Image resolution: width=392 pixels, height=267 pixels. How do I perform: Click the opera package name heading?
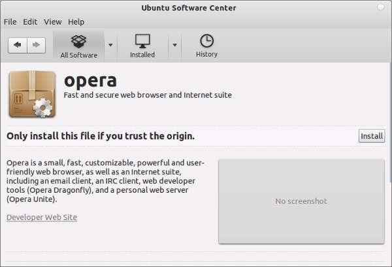click(90, 80)
